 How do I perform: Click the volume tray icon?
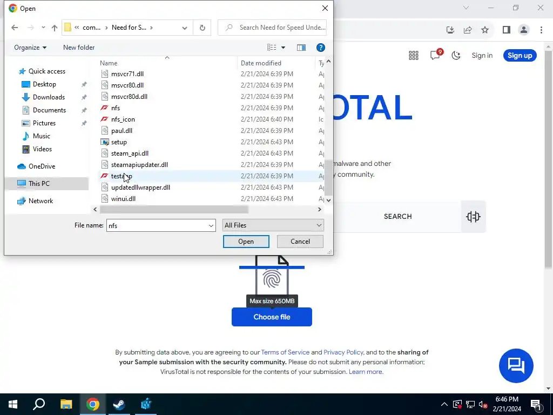[x=483, y=404]
